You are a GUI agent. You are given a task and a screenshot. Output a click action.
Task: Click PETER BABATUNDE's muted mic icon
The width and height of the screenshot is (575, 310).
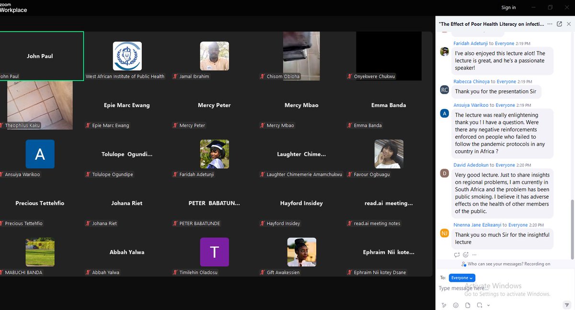click(x=176, y=223)
